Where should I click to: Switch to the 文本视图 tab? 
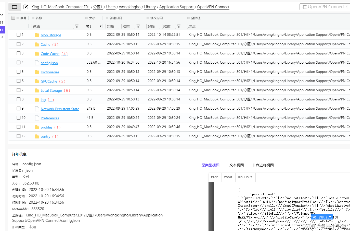click(x=237, y=165)
